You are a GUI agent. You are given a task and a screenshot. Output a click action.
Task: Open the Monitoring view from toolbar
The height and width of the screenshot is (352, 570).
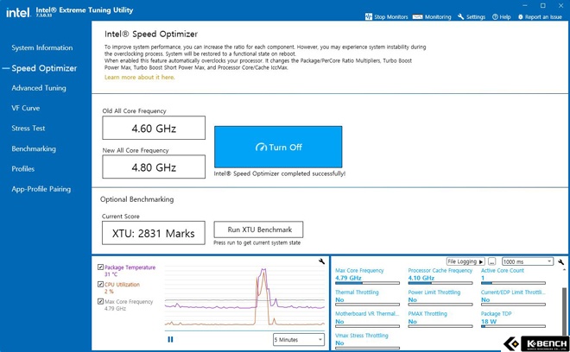pyautogui.click(x=432, y=16)
